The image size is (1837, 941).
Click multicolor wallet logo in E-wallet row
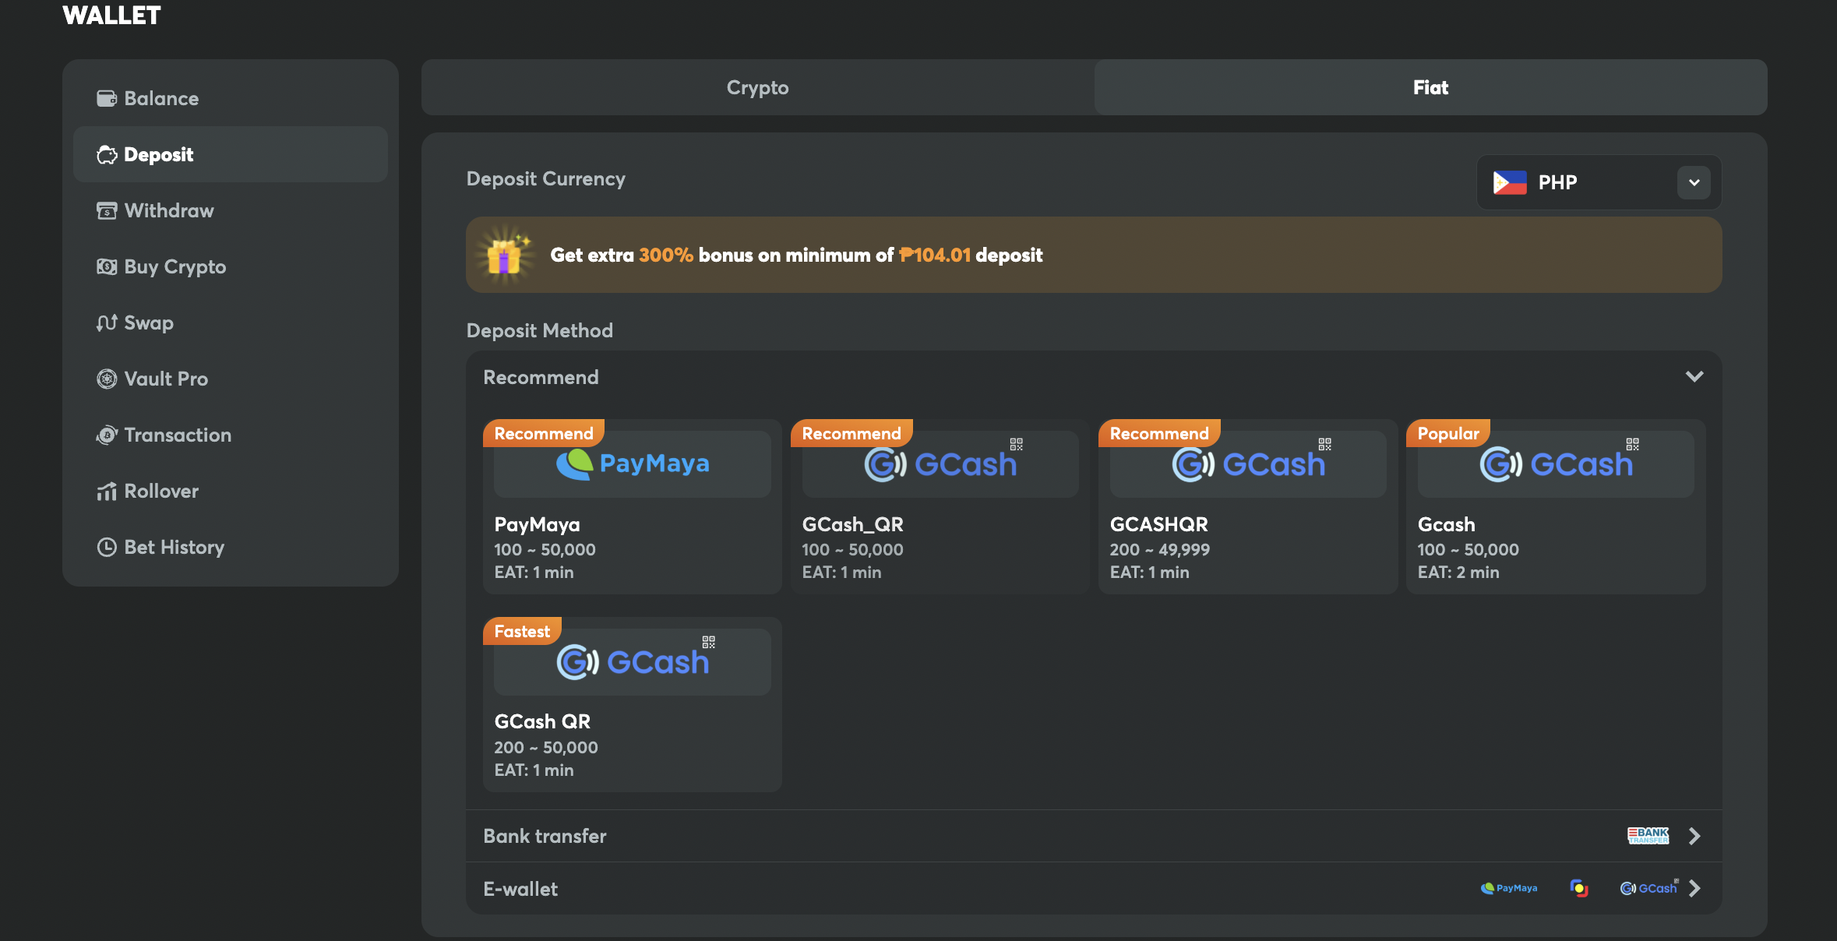coord(1579,888)
